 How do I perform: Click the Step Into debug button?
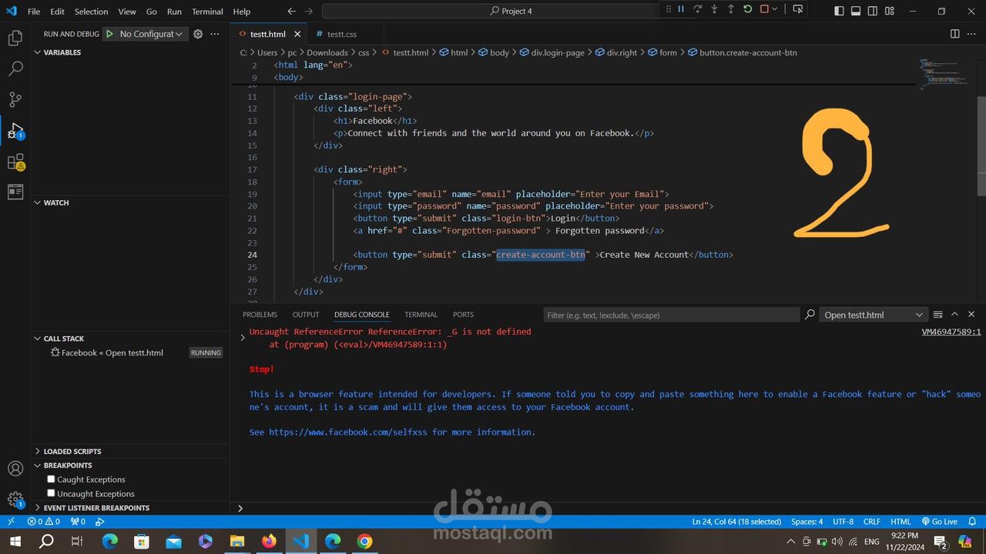point(714,9)
